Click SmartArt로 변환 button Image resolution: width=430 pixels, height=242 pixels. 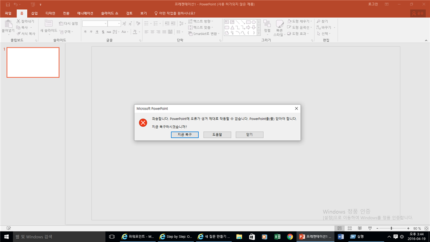click(204, 34)
